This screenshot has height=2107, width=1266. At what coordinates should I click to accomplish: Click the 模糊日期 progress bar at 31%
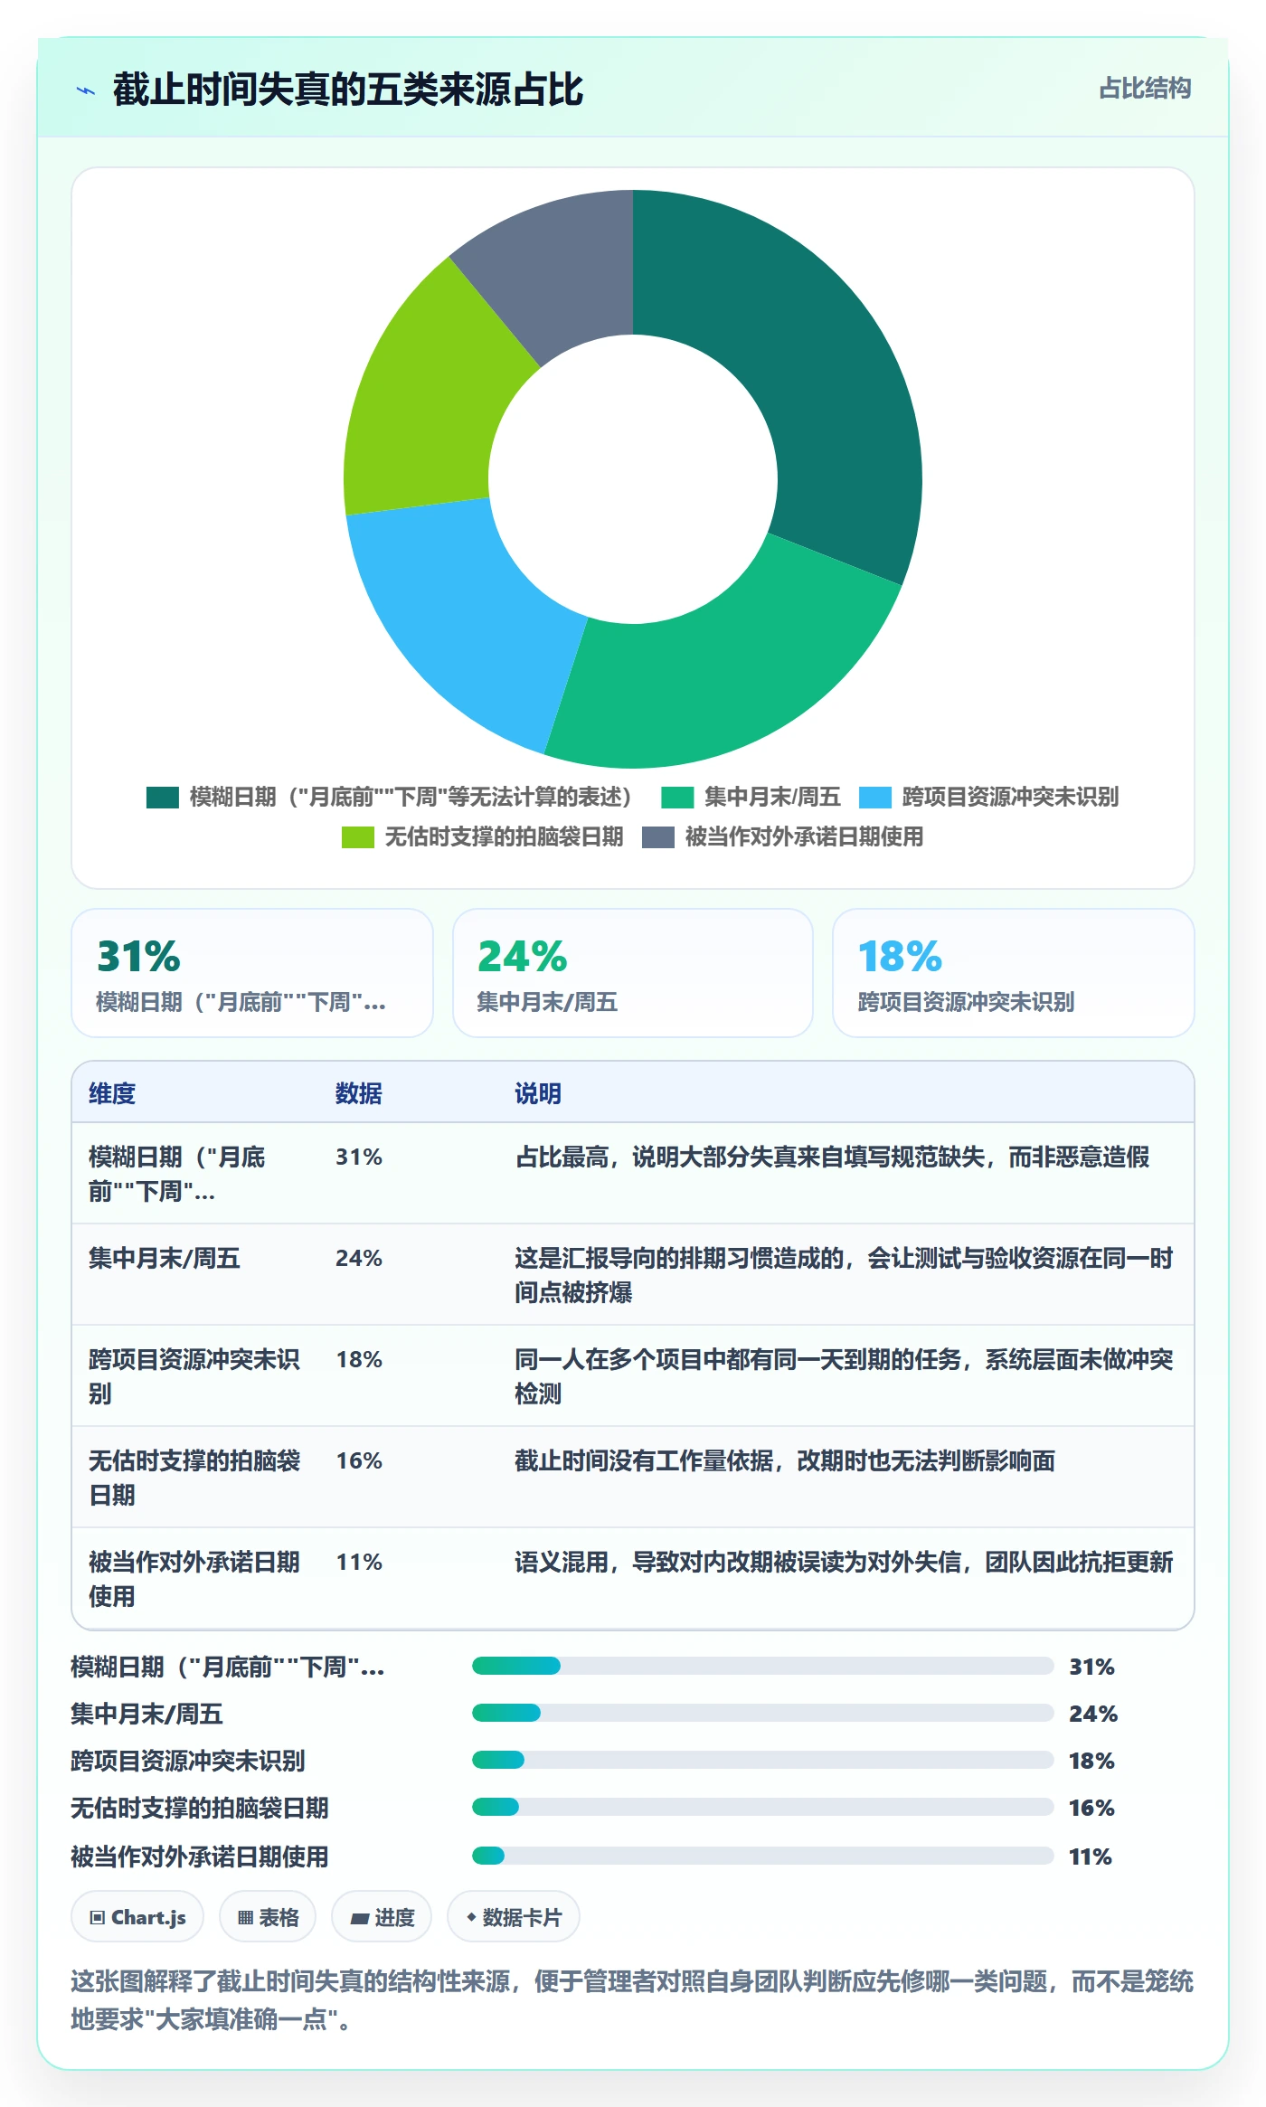coord(762,1666)
